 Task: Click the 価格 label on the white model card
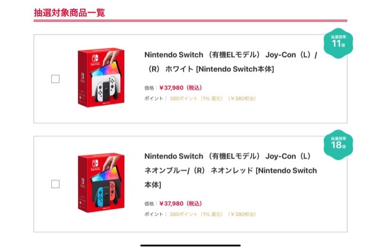(150, 87)
